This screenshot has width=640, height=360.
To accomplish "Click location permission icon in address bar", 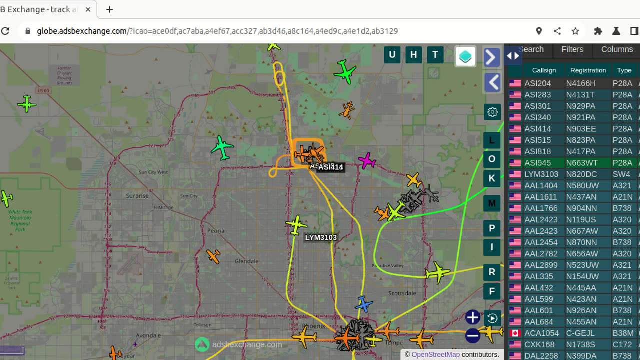I will 539,31.
